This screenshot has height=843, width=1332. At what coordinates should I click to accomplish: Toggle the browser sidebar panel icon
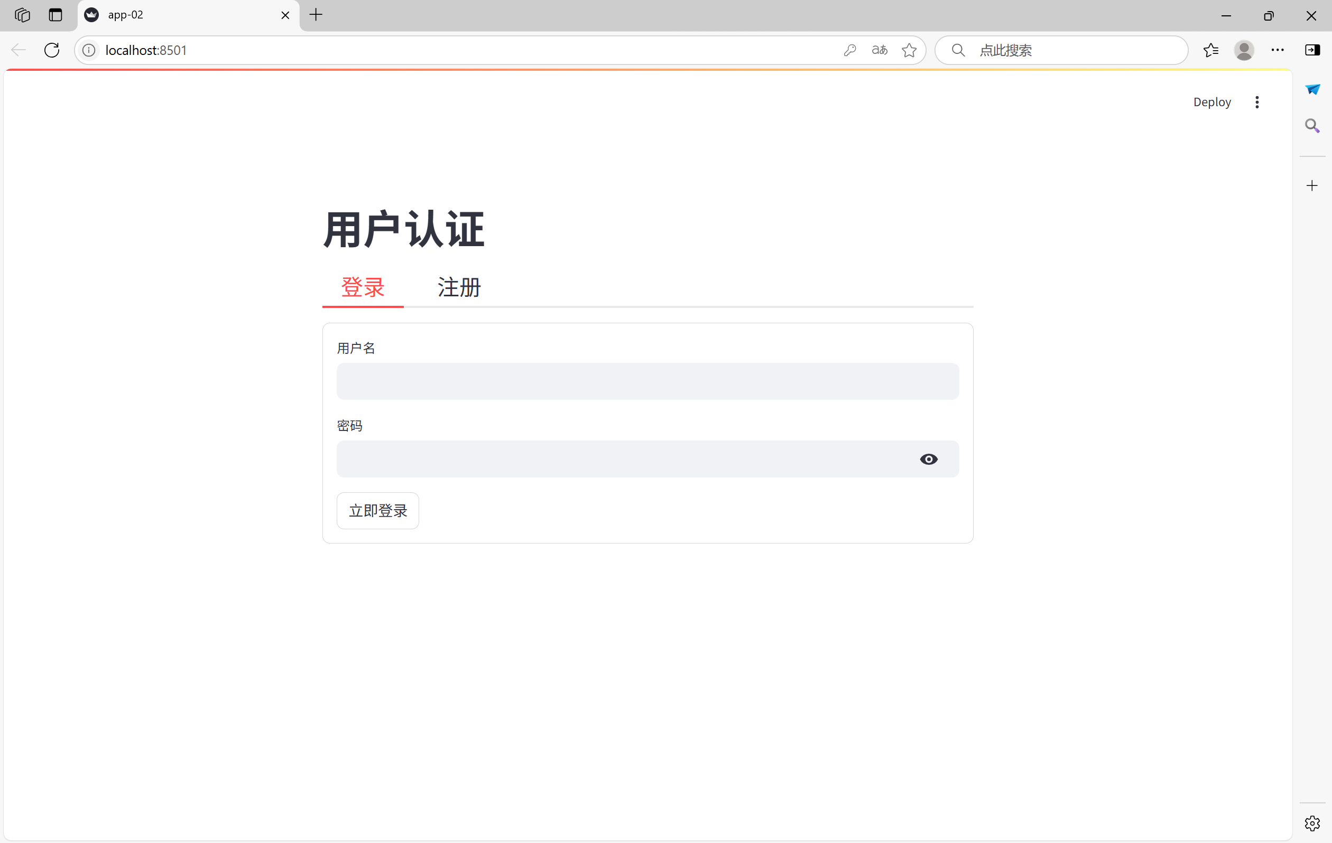[1312, 50]
